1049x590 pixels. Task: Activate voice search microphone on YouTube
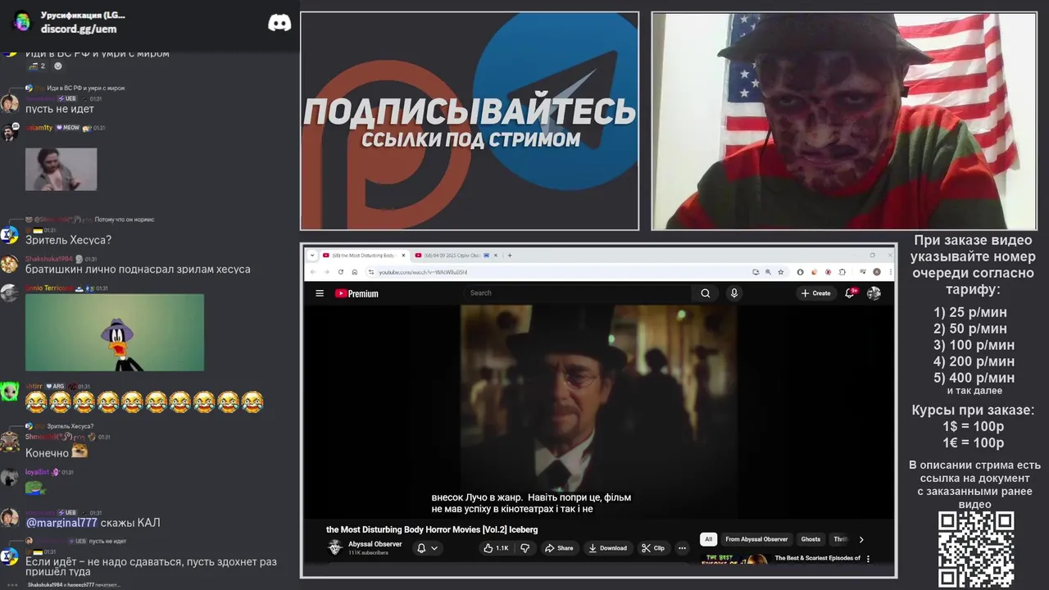(734, 293)
